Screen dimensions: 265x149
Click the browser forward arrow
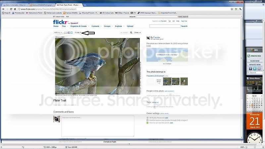coord(7,9)
